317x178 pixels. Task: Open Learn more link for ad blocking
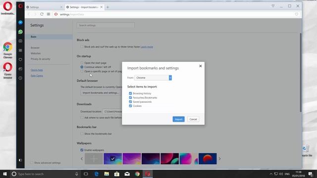coord(147,47)
